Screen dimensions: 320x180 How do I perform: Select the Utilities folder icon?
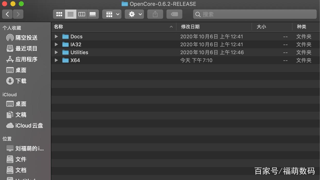pos(65,52)
